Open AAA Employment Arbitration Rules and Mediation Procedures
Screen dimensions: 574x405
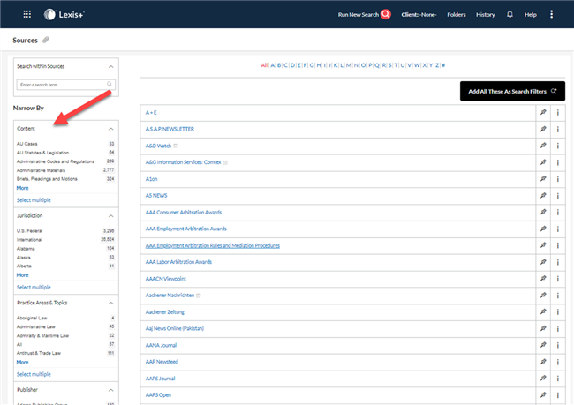[x=212, y=245]
